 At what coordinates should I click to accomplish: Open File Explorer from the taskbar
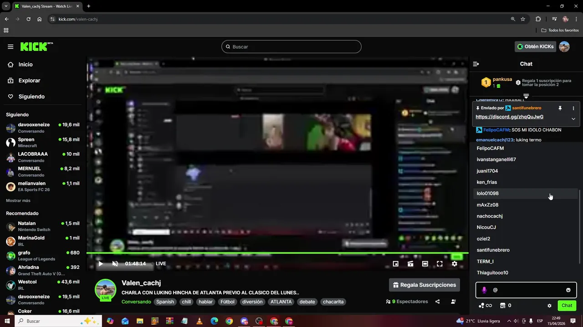[x=140, y=321]
